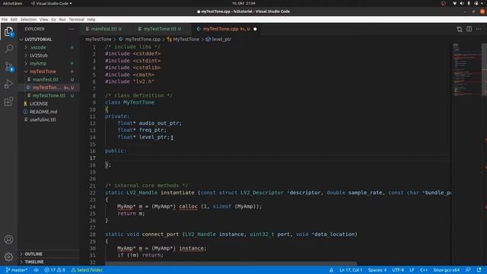The height and width of the screenshot is (274, 487).
Task: Click the open changes icon in editor toolbar
Action: click(x=460, y=29)
